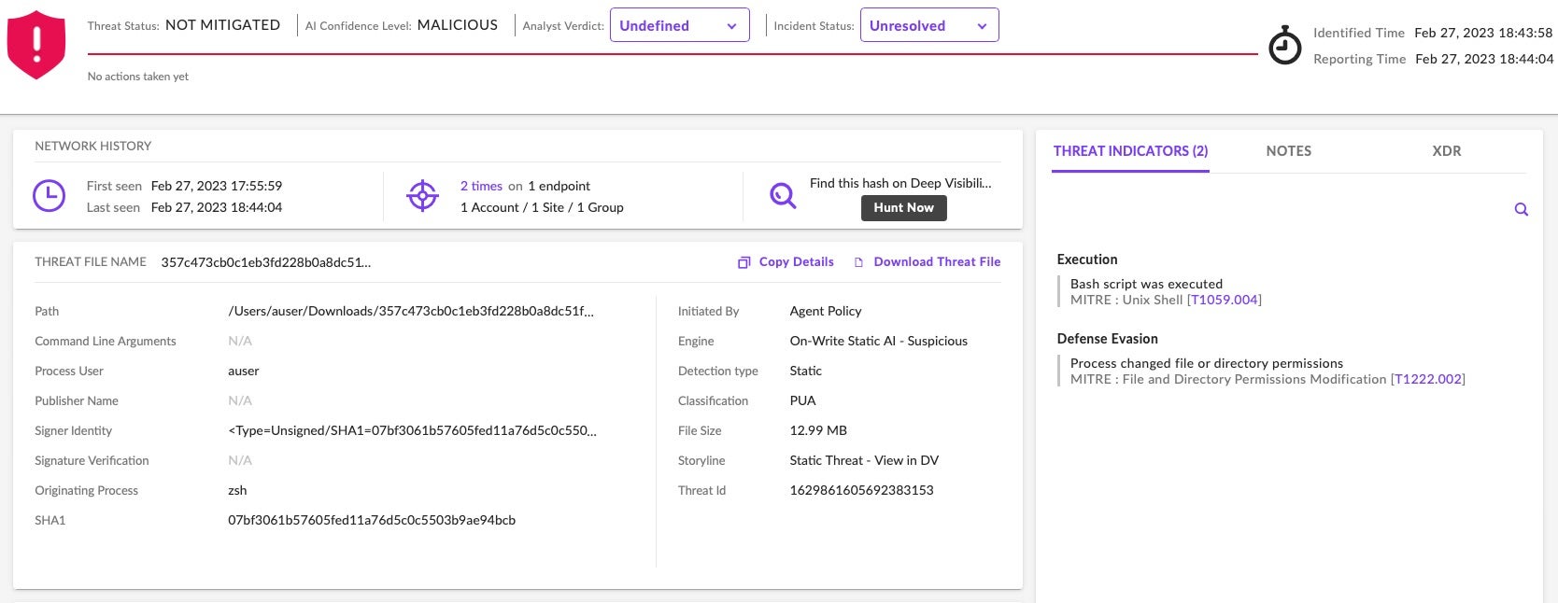Viewport: 1558px width, 603px height.
Task: Switch to the XDR tab
Action: click(1446, 151)
